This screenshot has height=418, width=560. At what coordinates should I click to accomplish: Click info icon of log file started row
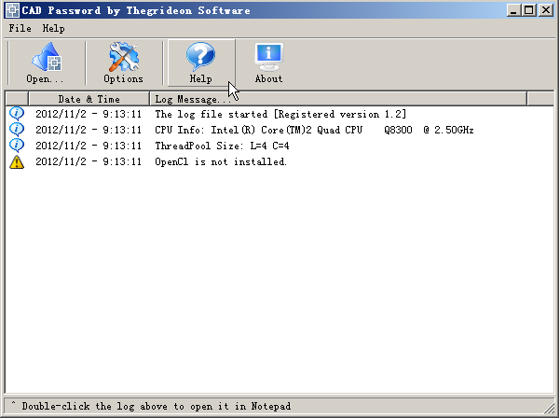point(17,114)
